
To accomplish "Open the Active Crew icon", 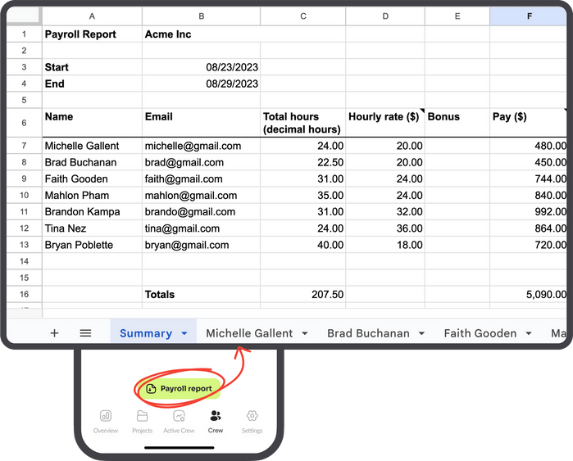I will coord(179,416).
